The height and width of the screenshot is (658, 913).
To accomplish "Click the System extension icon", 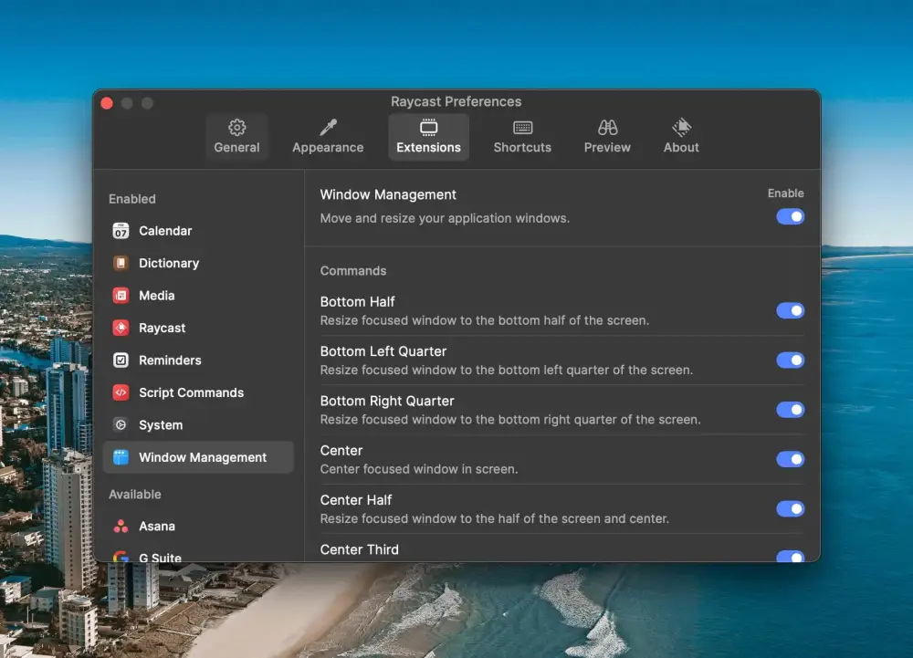I will click(x=121, y=424).
